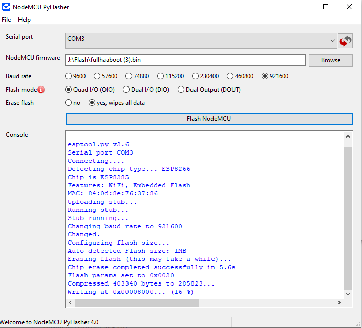The image size is (362, 328).
Task: Click the NodeMCU PyFlasher title bar icon
Action: tap(6, 7)
